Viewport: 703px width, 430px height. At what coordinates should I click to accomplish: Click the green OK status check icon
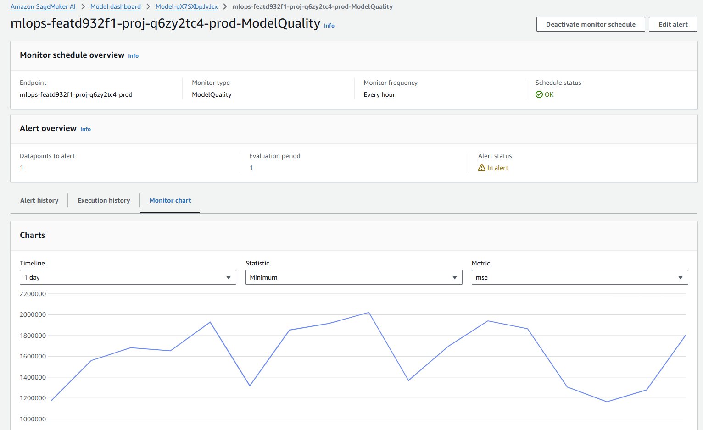point(539,94)
